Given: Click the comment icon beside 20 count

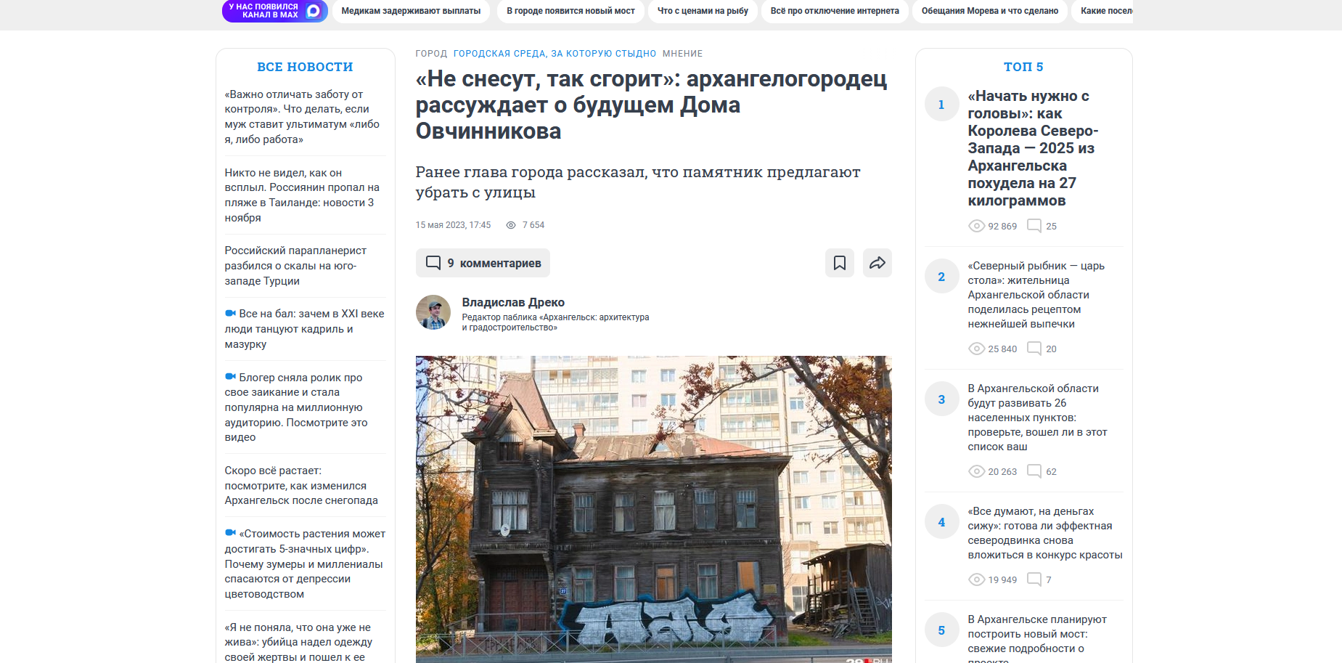Looking at the screenshot, I should point(1034,349).
